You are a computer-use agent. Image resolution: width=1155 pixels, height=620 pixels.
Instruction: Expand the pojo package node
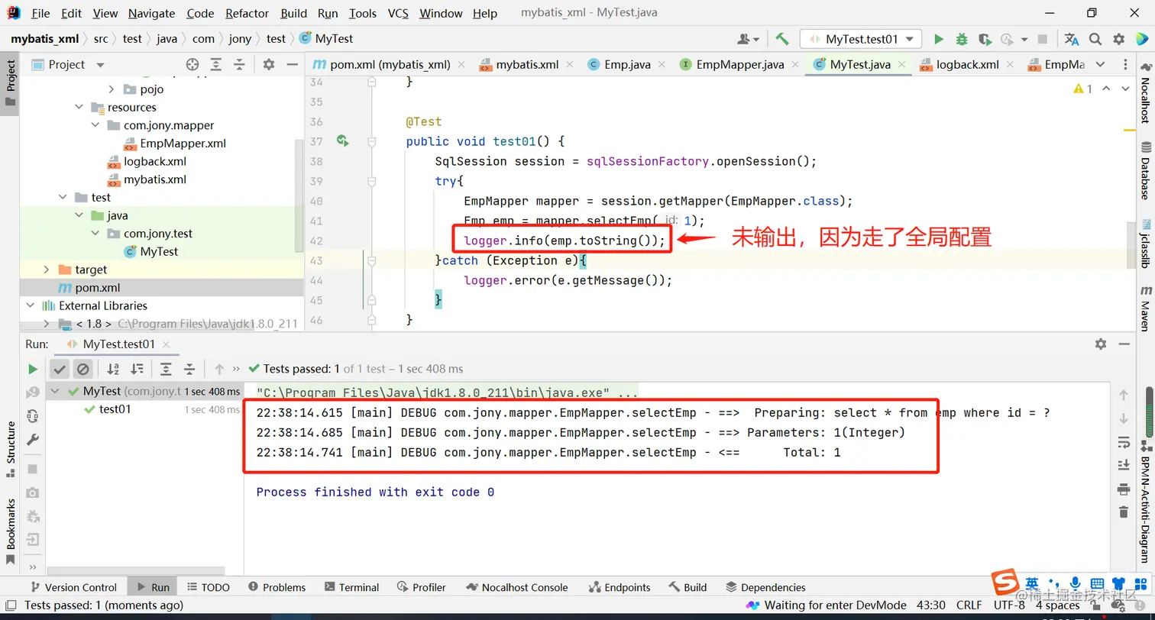111,89
